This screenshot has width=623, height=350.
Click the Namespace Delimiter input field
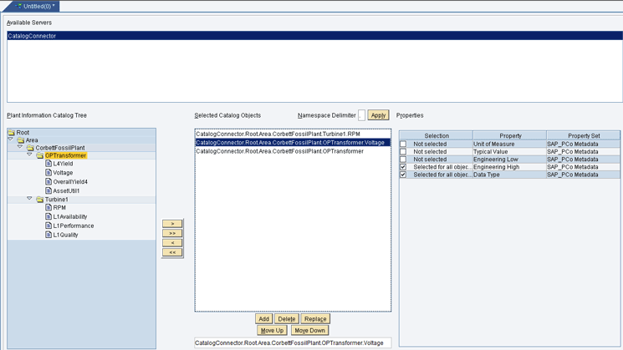click(361, 115)
